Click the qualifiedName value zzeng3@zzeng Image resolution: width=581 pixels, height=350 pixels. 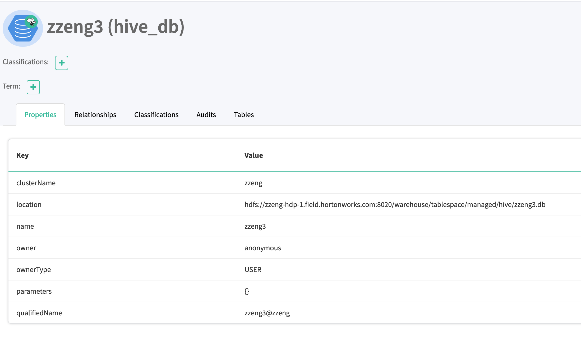click(267, 313)
